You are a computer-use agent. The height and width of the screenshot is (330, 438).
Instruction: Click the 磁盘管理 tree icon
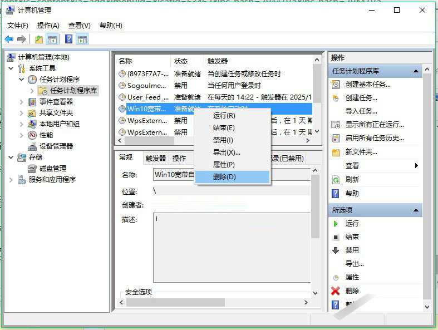click(32, 169)
